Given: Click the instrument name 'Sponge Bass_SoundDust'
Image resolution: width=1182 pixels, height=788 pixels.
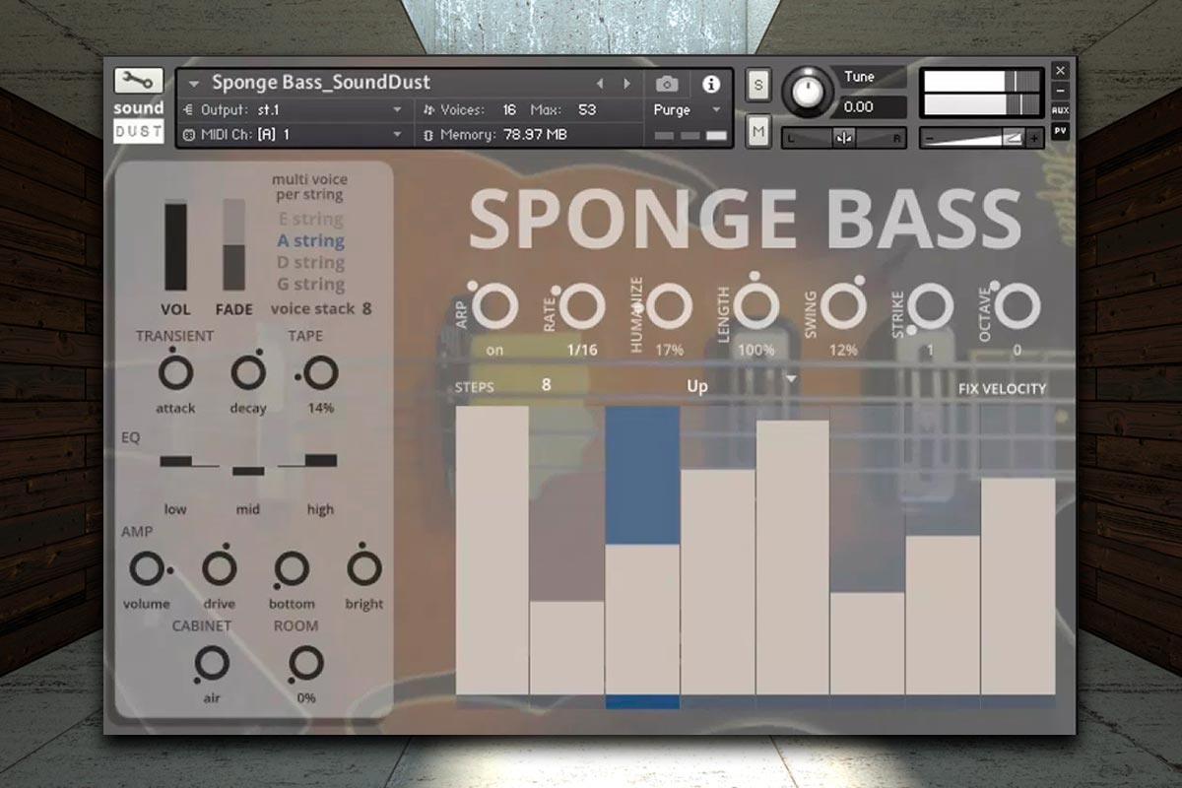Looking at the screenshot, I should point(321,84).
